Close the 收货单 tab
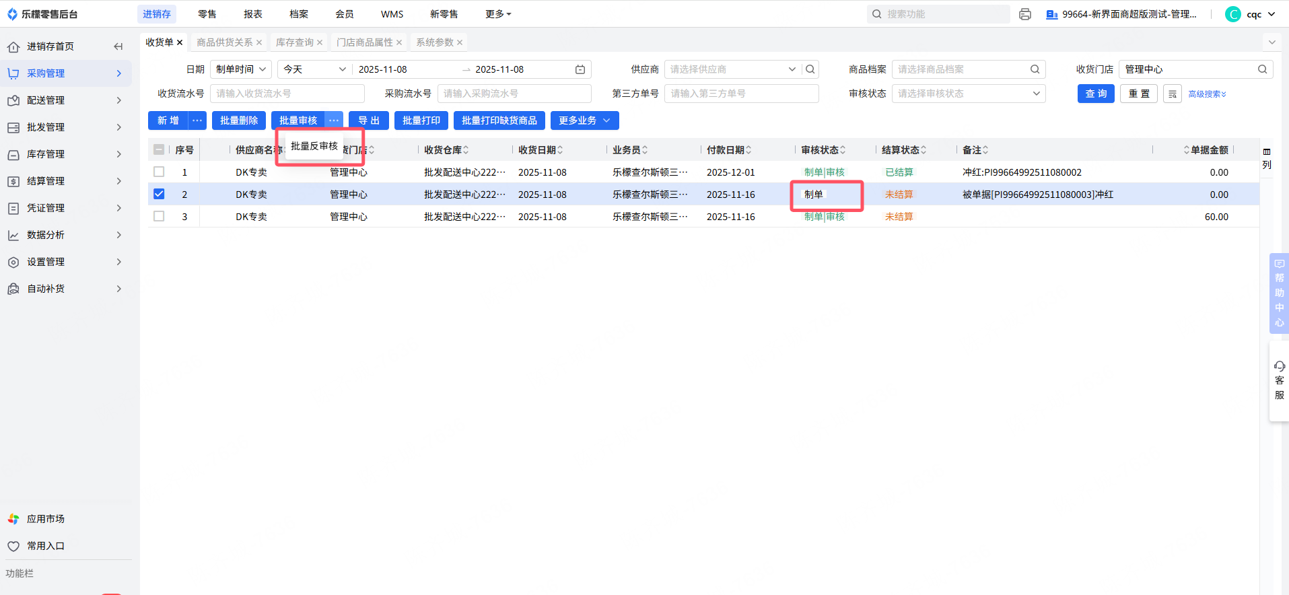1289x595 pixels. 180,42
